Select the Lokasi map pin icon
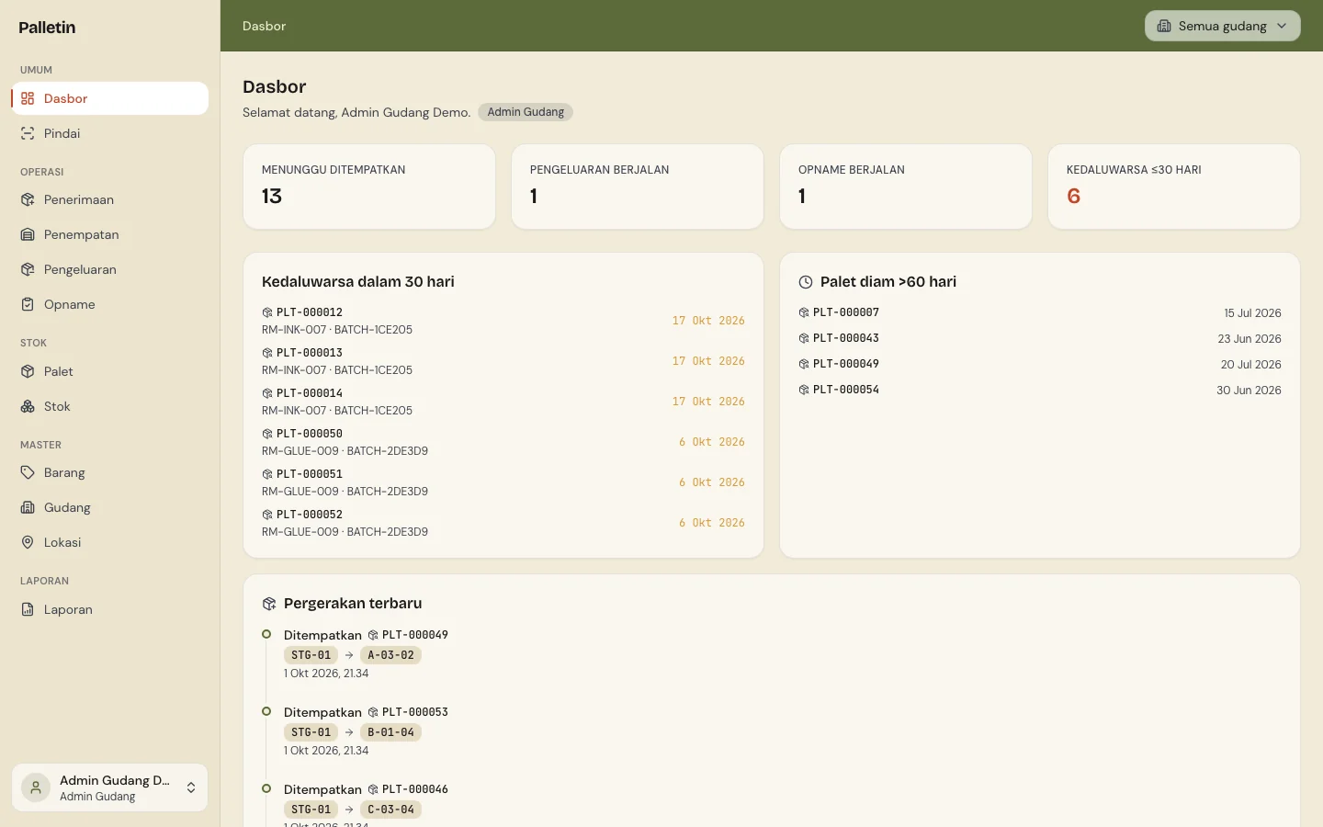Image resolution: width=1323 pixels, height=827 pixels. tap(28, 542)
